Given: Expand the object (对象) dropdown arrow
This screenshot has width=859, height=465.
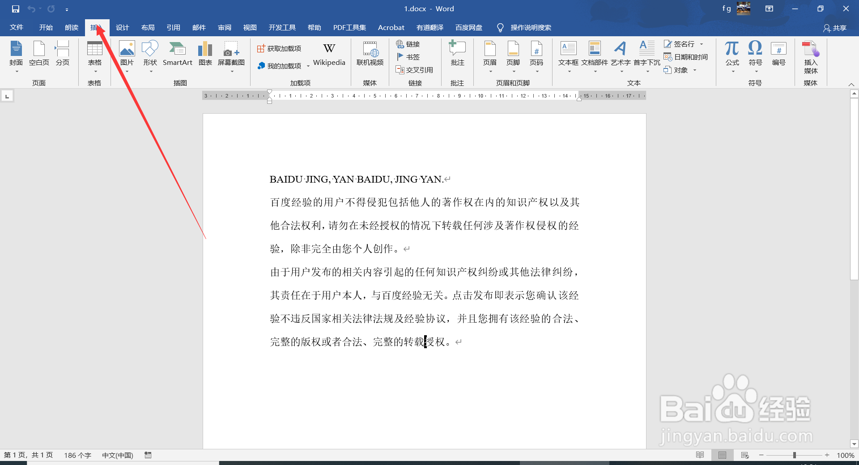Looking at the screenshot, I should (x=695, y=70).
